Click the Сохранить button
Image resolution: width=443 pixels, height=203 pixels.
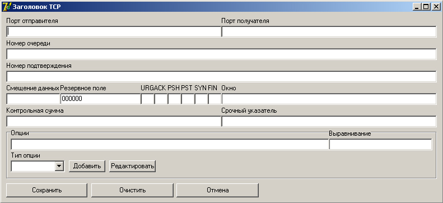47,190
